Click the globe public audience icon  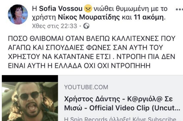86,26
